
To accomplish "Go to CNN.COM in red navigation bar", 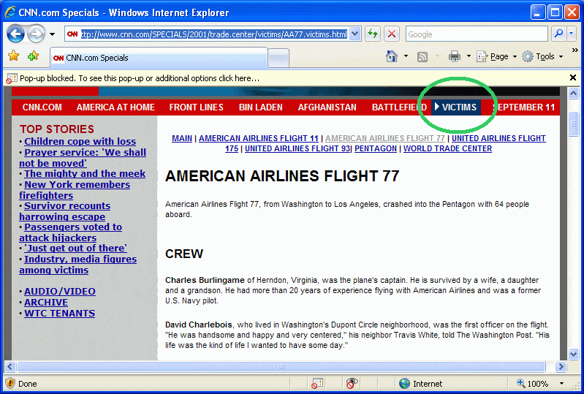I will pos(42,107).
